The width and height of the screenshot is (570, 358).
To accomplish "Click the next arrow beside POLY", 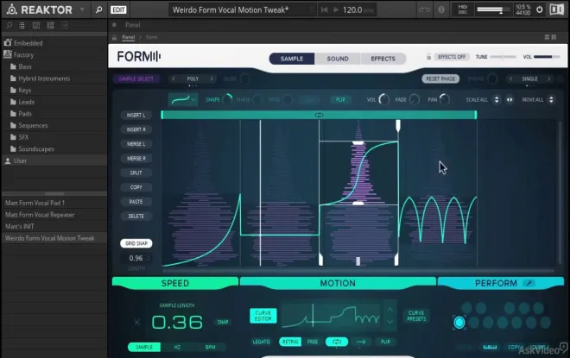I will click(212, 79).
